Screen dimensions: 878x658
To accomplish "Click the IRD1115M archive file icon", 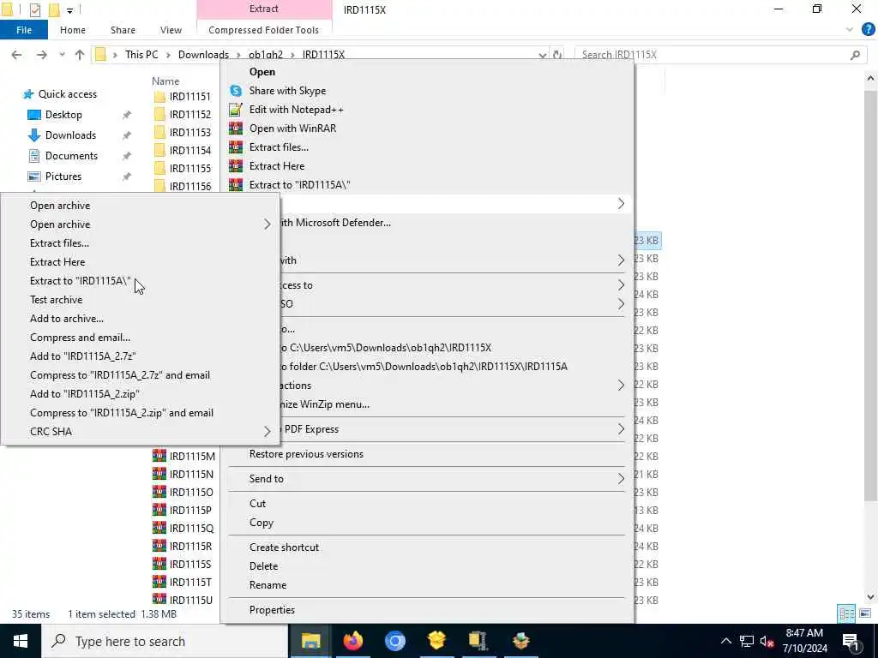I will click(x=159, y=456).
